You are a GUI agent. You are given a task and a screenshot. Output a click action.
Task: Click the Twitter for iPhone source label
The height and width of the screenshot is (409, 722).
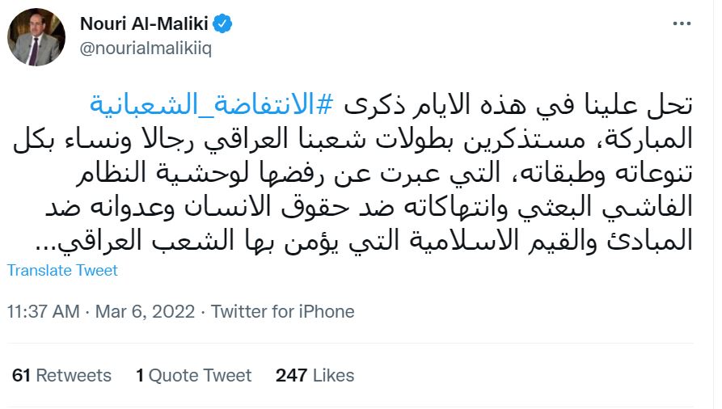283,311
